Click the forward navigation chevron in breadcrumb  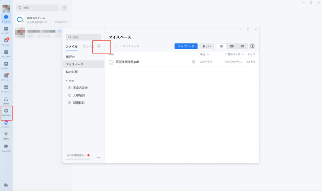pos(116,46)
